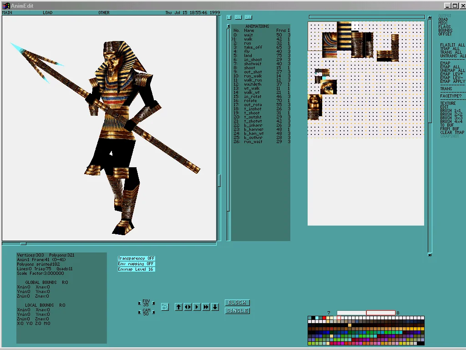
Task: Select the 'rotate' animation row
Action: (262, 101)
